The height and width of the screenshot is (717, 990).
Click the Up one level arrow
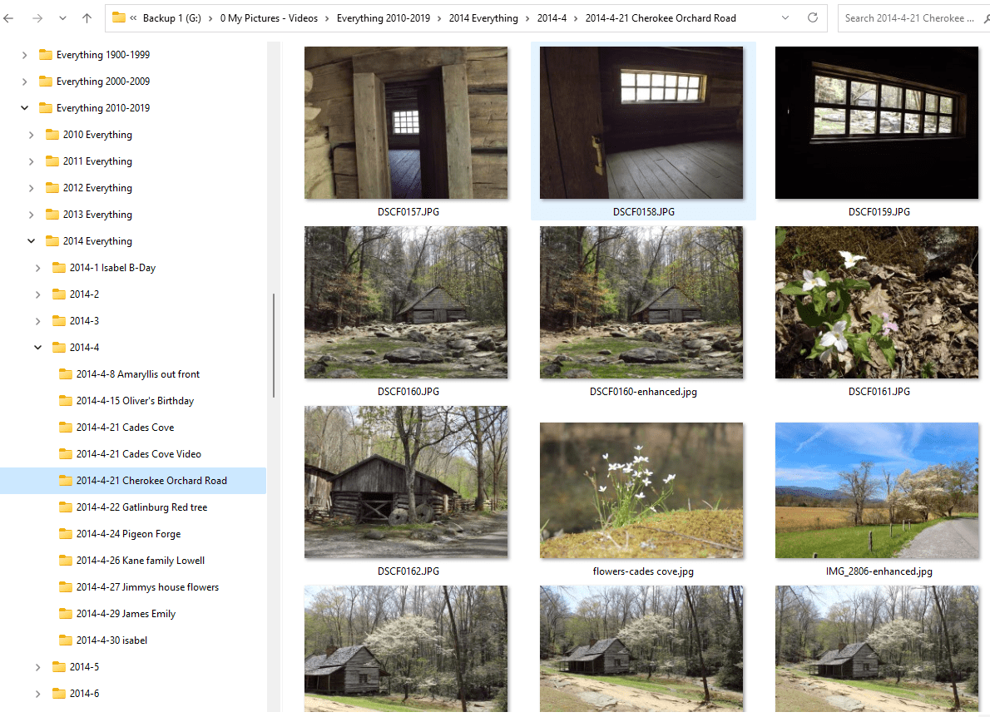click(x=87, y=17)
